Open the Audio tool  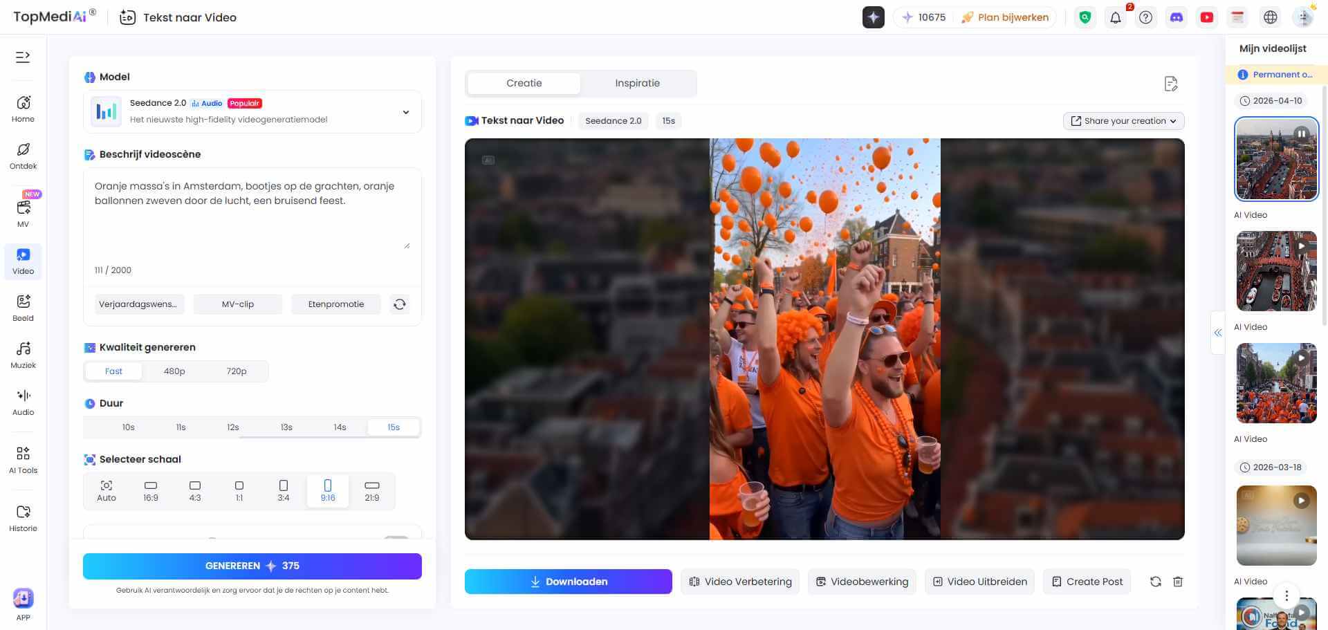pos(23,401)
